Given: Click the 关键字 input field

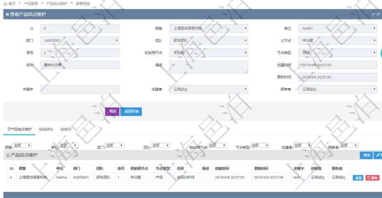Looking at the screenshot, I should (x=80, y=89).
